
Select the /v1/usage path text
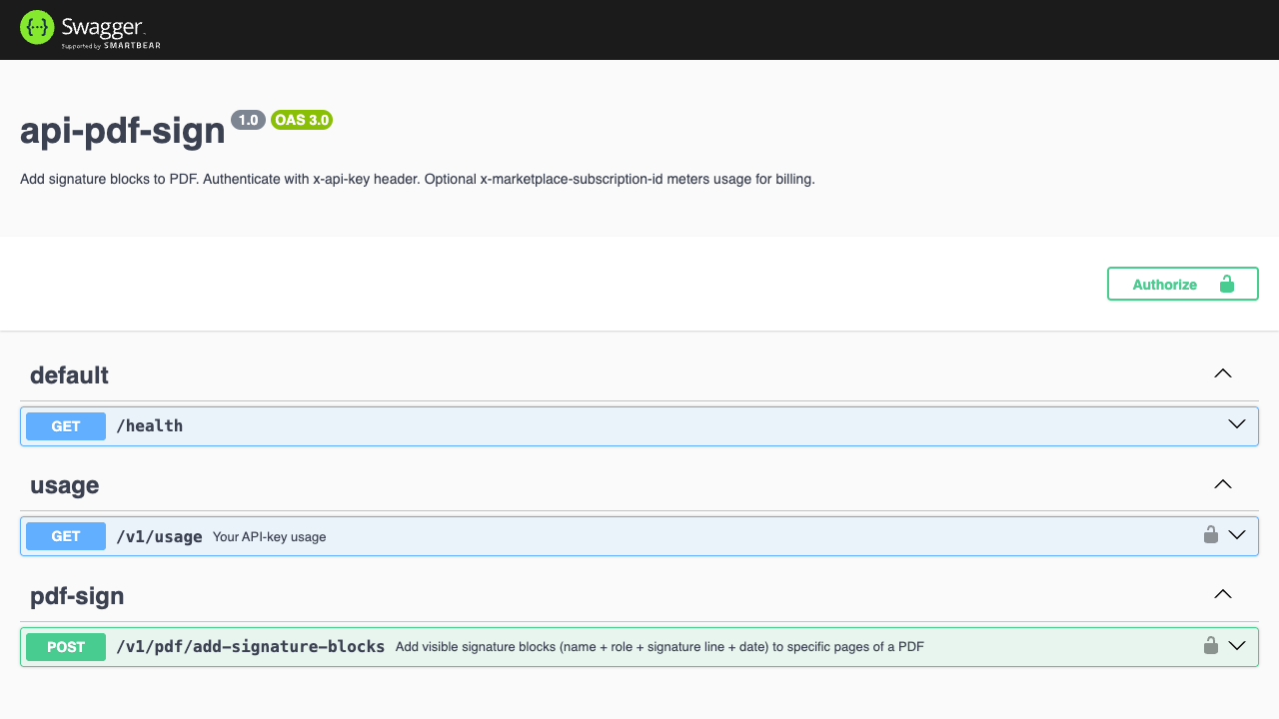pos(159,536)
